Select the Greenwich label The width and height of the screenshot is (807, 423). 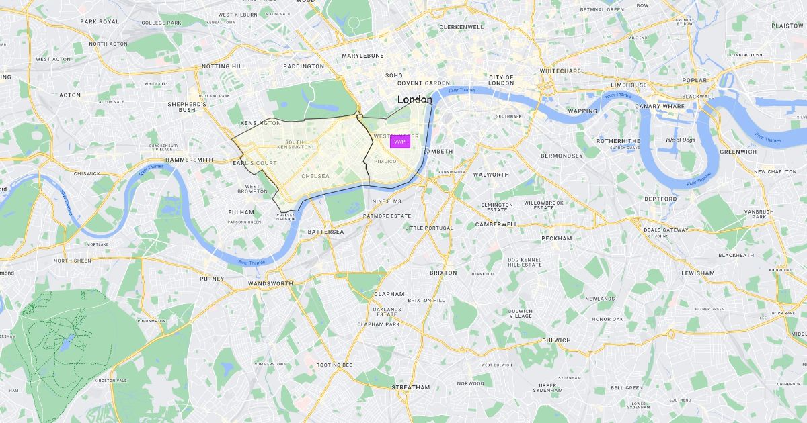[x=738, y=152]
